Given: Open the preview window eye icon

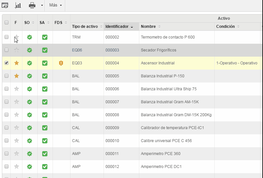Looking at the screenshot, I should pyautogui.click(x=5, y=6).
